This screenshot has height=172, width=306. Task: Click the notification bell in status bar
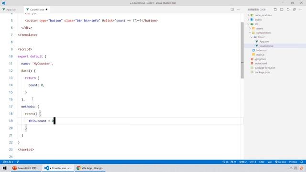click(x=302, y=162)
